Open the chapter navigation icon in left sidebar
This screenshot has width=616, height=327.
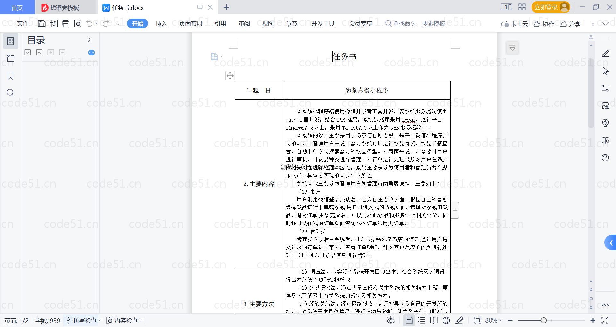click(11, 58)
